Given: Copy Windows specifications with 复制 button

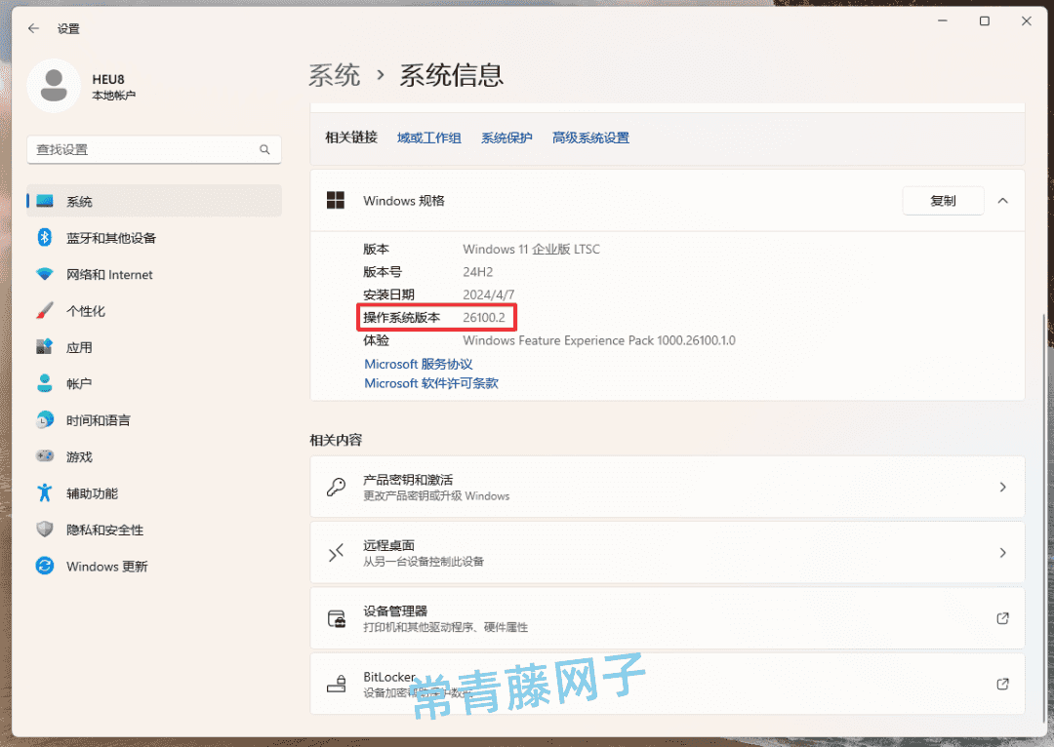Looking at the screenshot, I should click(x=943, y=201).
